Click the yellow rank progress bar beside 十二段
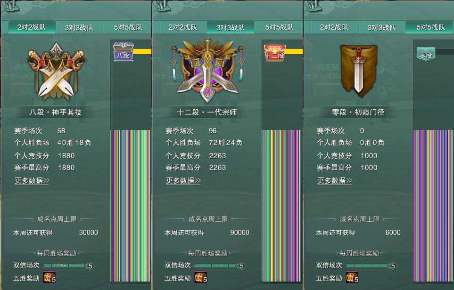Screen dimensions: 454x290 (294, 52)
